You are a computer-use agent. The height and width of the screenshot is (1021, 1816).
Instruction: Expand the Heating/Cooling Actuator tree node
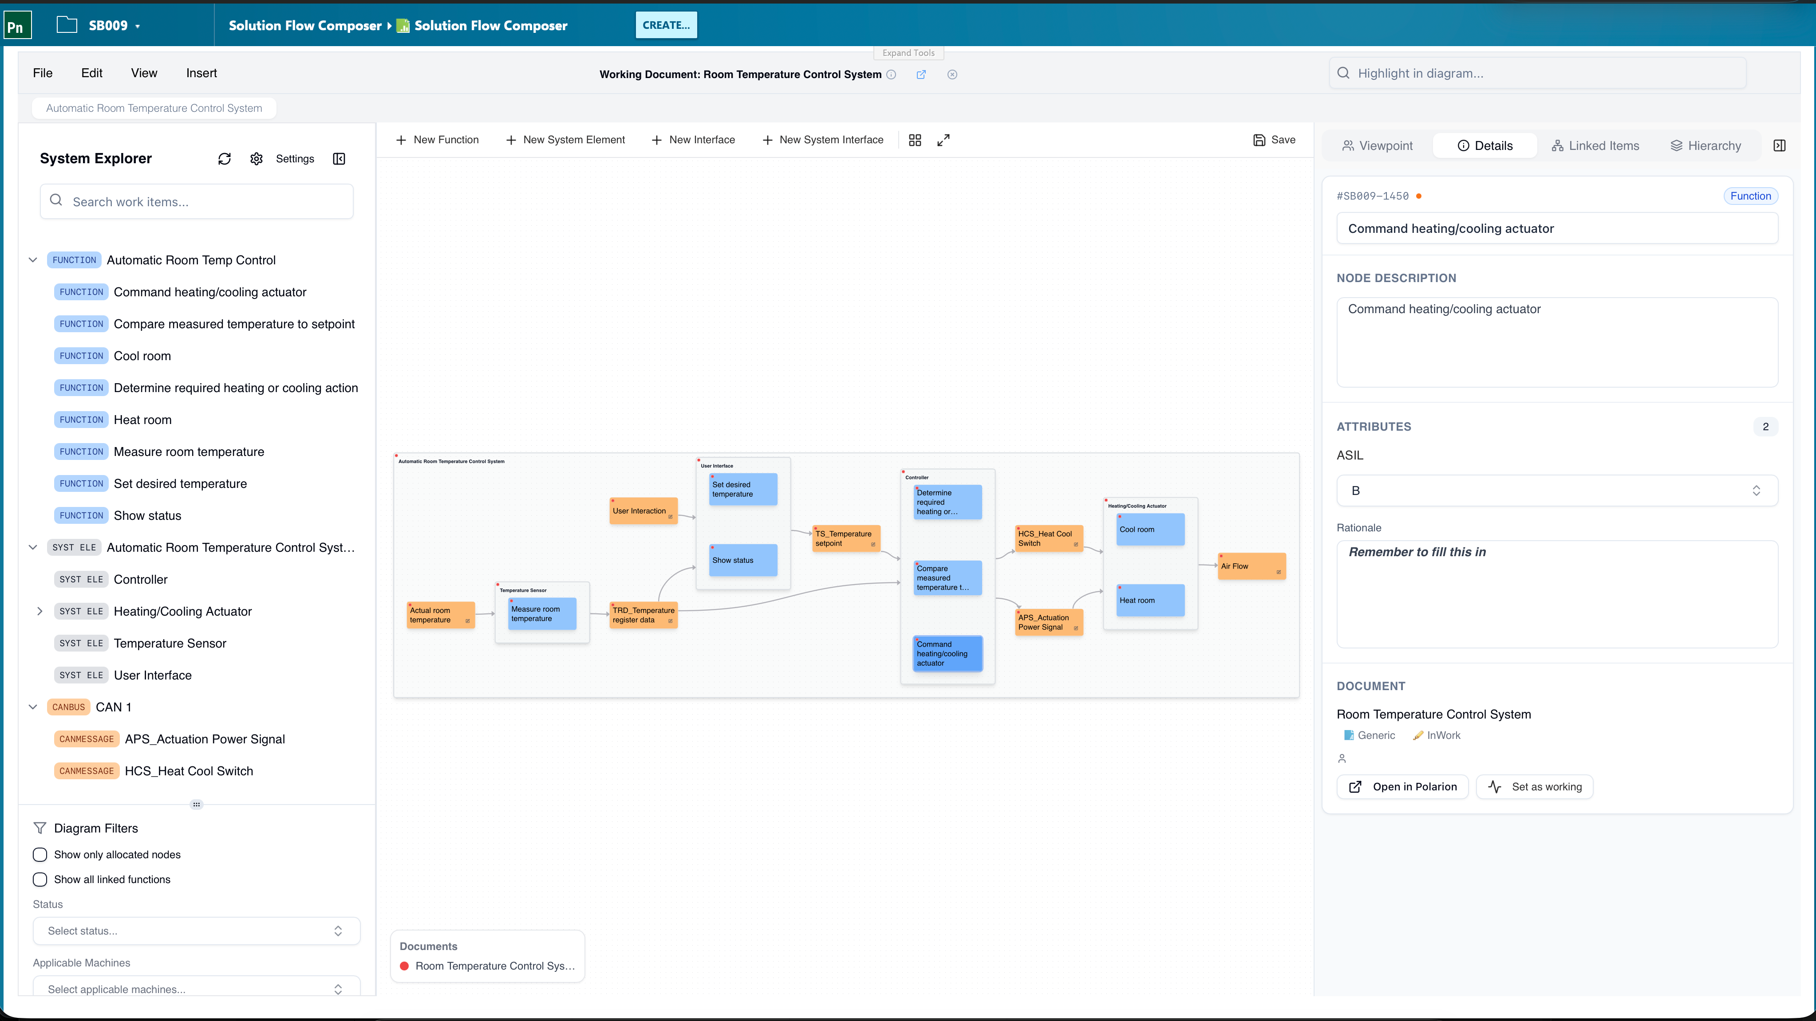39,611
